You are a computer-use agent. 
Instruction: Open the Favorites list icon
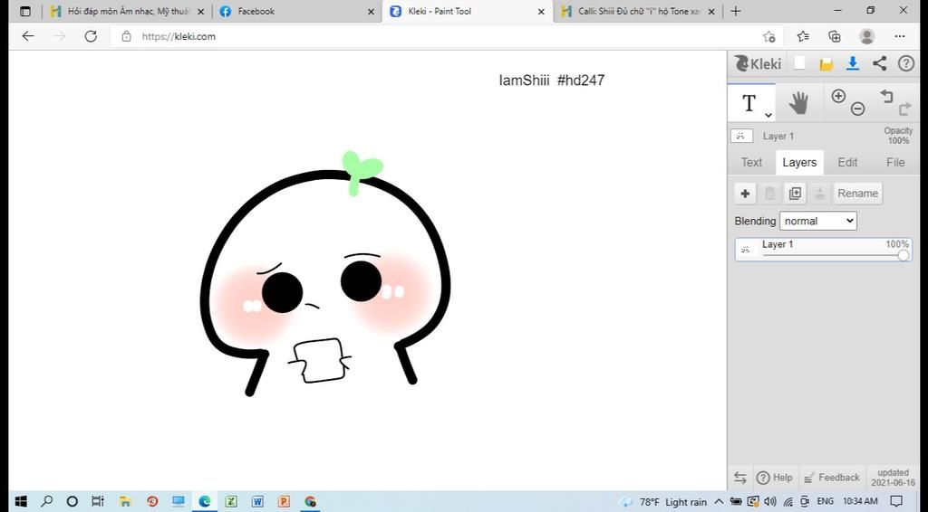pos(803,36)
